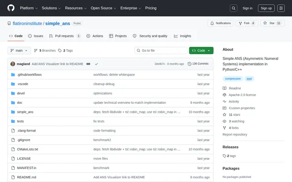Expand the green Code dropdown button
292x182 pixels.
[x=201, y=51]
